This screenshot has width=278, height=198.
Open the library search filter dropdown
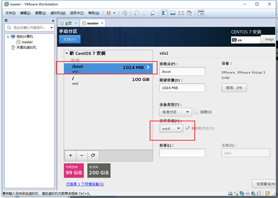[52, 27]
